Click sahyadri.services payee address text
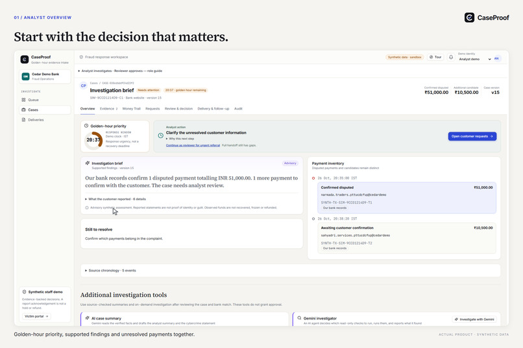The image size is (523, 348). click(x=355, y=235)
